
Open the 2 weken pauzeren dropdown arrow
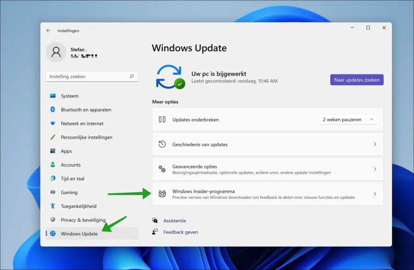coord(372,119)
